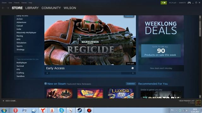Viewport: 202px width, 113px height.
Task: Show the previous featured game with the left arrow
Action: [47, 73]
